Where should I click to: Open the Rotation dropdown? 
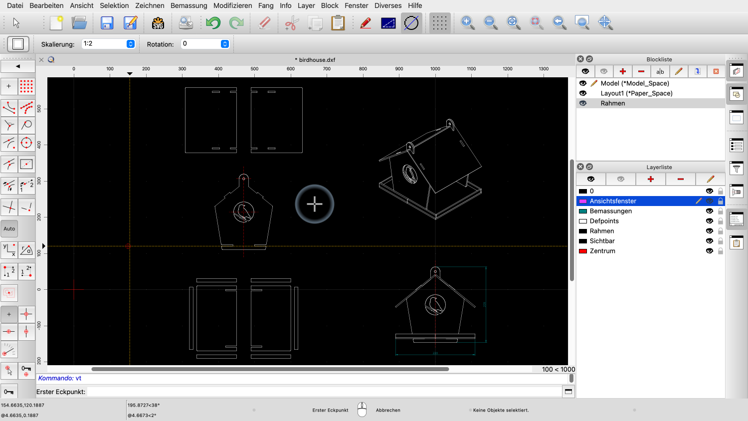[225, 44]
